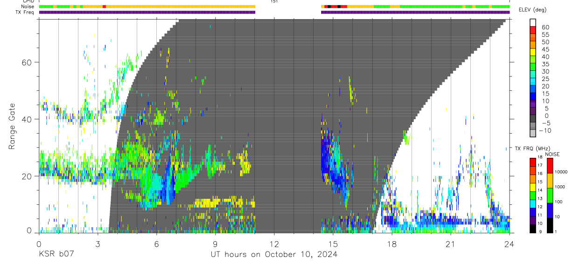Click the elevation colorbar label '55'
The image size is (573, 264).
545,35
